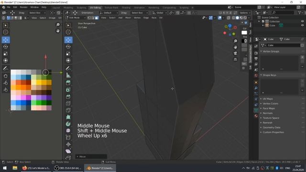Select the Edge Slide tool
Image resolution: width=306 pixels, height=172 pixels.
(68, 138)
